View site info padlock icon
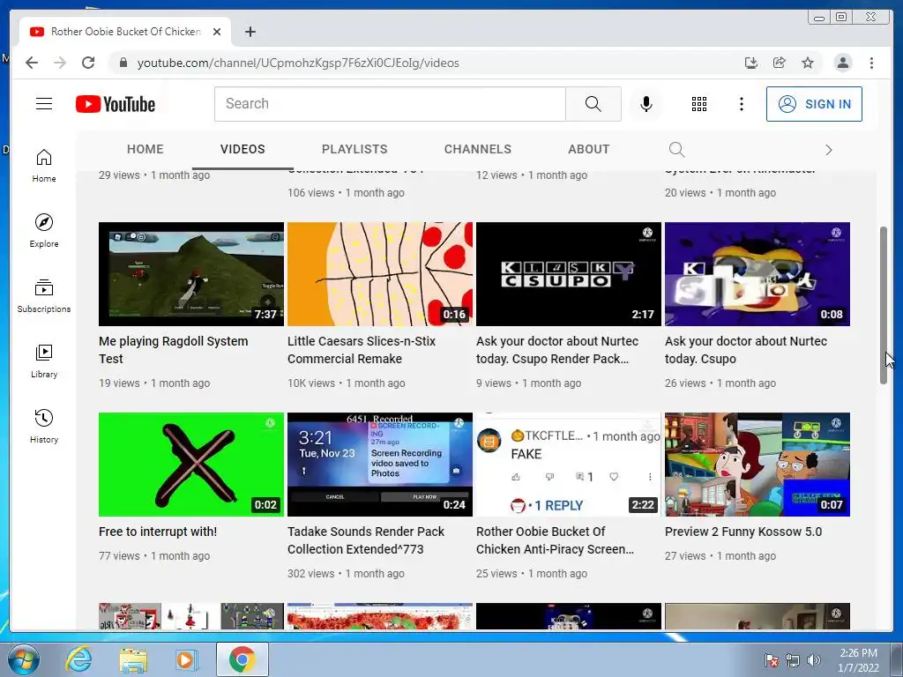Image resolution: width=903 pixels, height=677 pixels. [123, 63]
